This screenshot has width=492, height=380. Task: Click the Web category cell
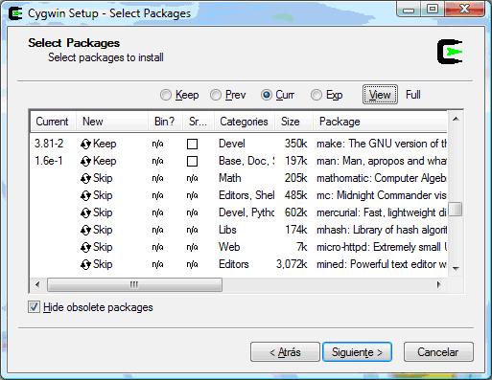[229, 247]
